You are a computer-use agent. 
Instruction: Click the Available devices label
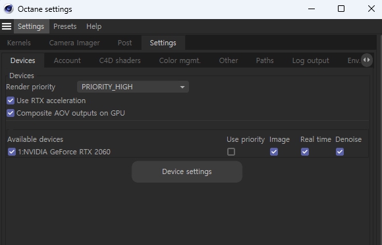click(35, 139)
